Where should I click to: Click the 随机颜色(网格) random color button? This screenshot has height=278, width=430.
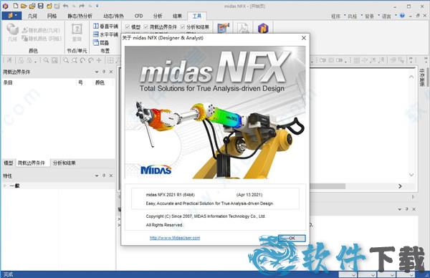pyautogui.click(x=42, y=39)
